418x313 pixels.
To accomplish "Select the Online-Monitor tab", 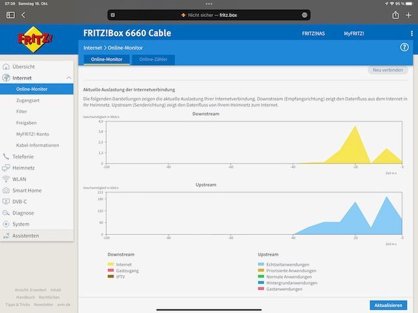I will 106,59.
